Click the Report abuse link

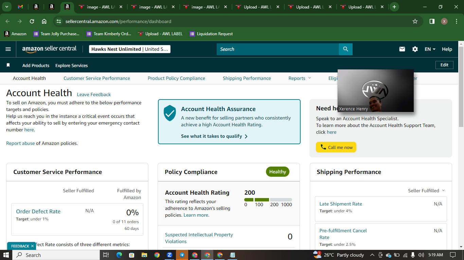[x=20, y=143]
